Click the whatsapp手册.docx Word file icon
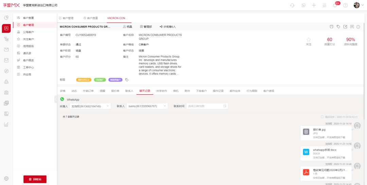This screenshot has width=367, height=185. pyautogui.click(x=306, y=152)
